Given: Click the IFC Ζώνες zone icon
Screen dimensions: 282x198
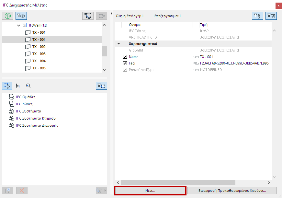Looking at the screenshot, I should tap(12, 104).
